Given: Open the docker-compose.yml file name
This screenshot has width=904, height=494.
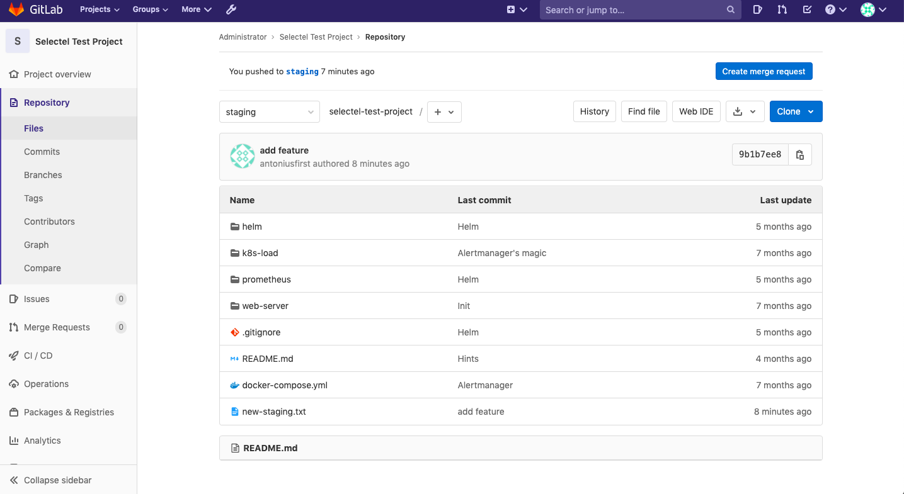Looking at the screenshot, I should tap(285, 385).
